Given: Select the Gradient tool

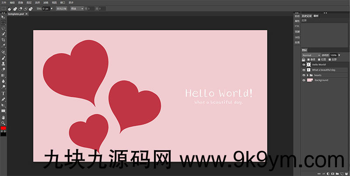Looking at the screenshot, I should coord(3,75).
